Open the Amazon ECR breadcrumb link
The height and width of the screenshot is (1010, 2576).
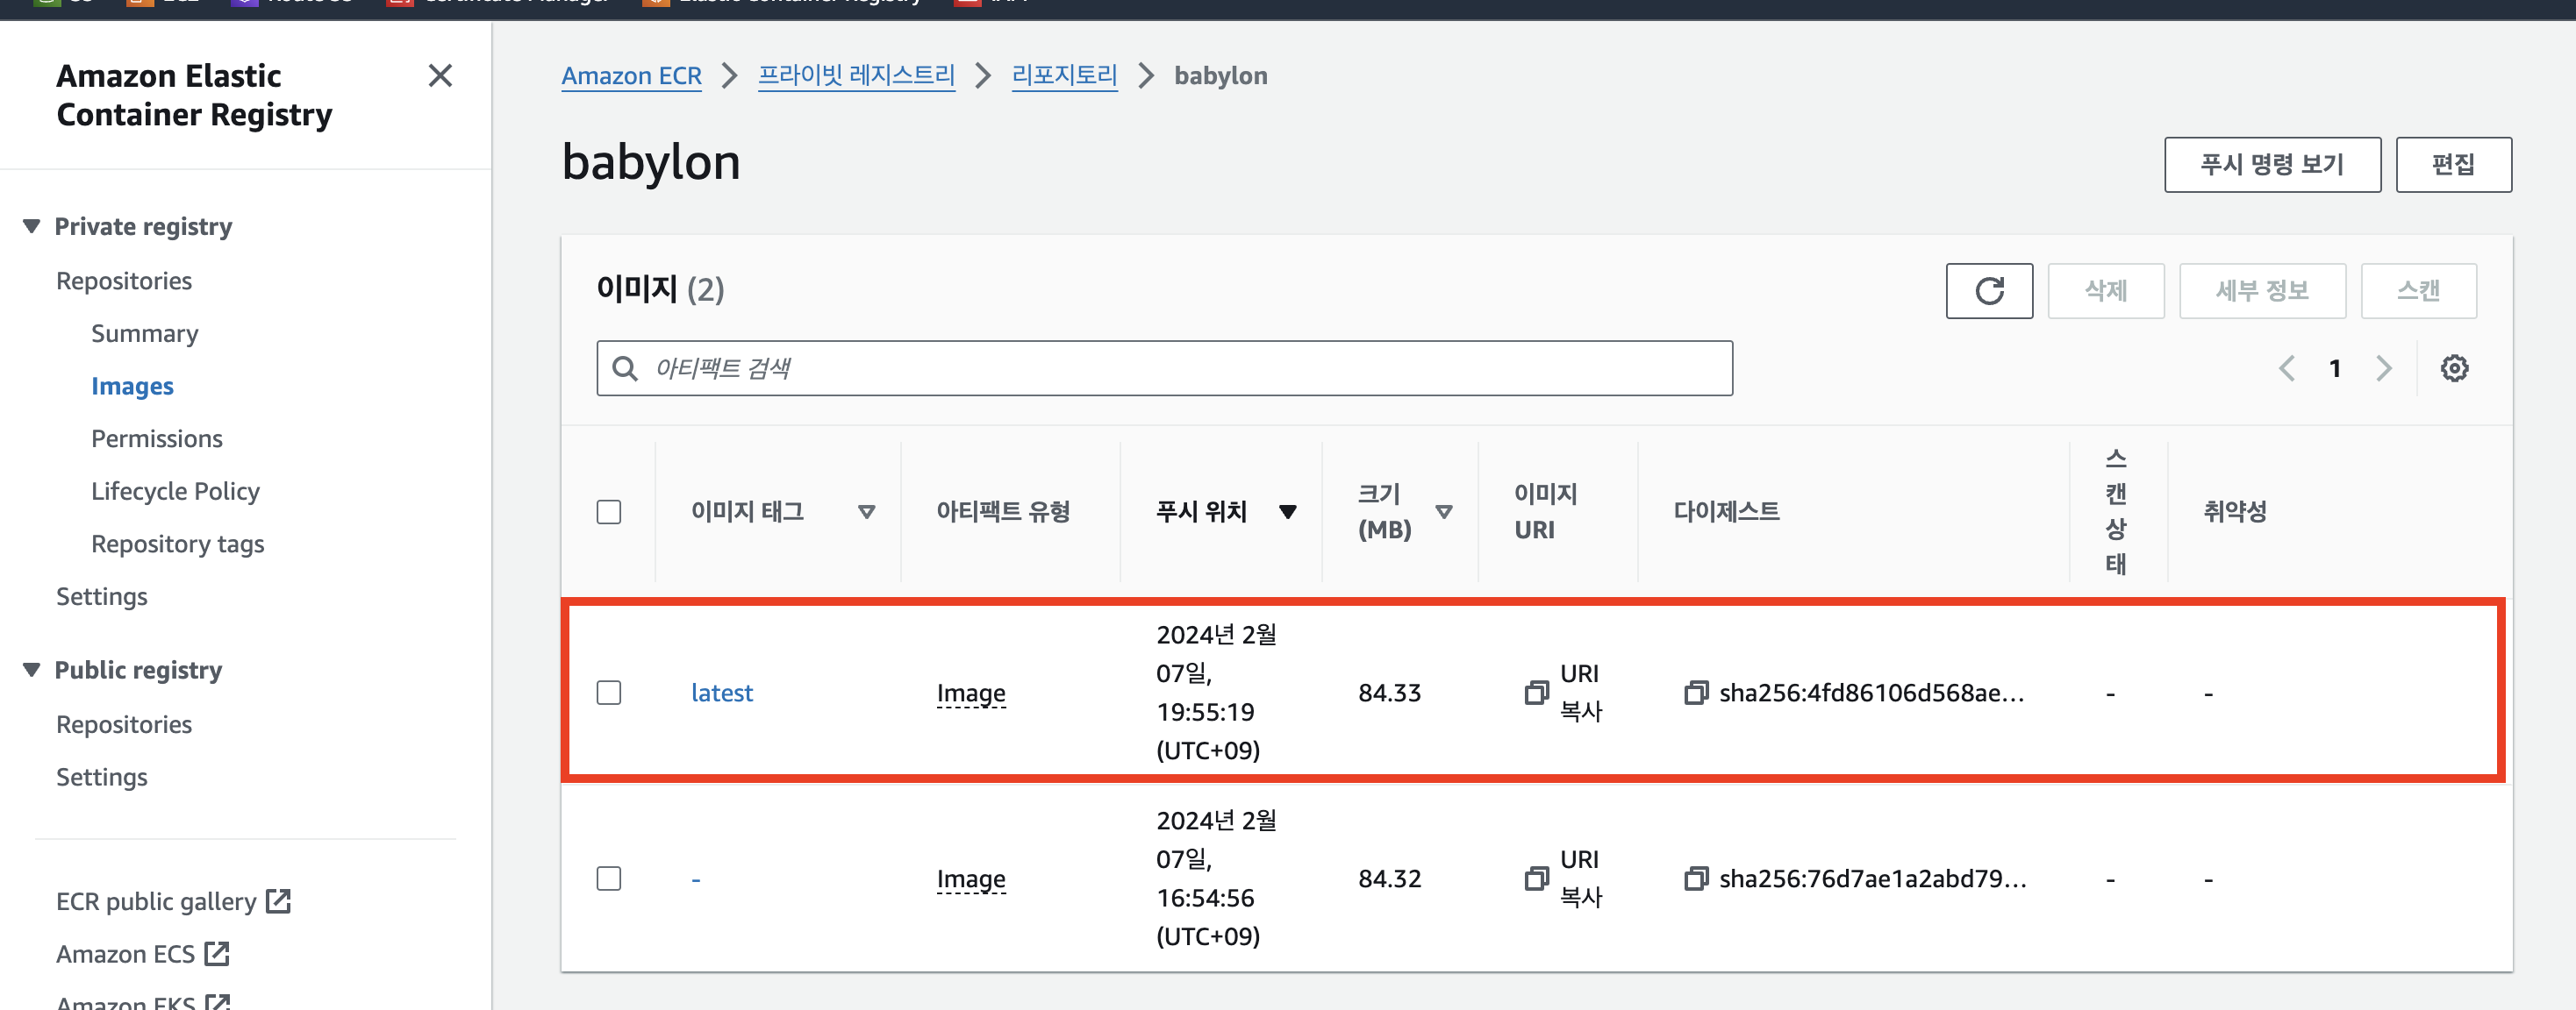631,76
